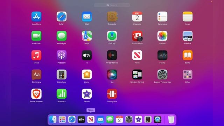Image resolution: width=224 pixels, height=126 pixels.
Task: Launch the Stocks app
Action: (x=162, y=55)
